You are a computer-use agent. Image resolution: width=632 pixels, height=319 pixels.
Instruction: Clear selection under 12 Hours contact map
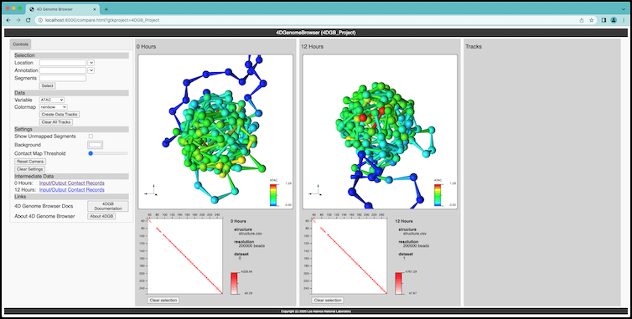[x=327, y=300]
